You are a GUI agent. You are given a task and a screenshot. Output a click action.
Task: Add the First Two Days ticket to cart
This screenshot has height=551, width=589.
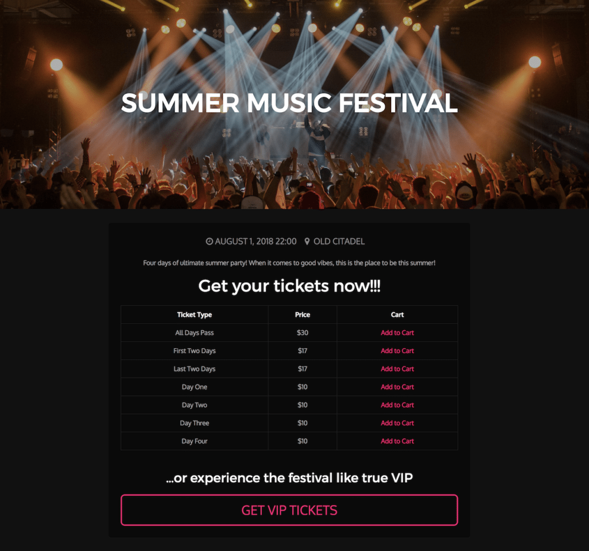pyautogui.click(x=397, y=351)
